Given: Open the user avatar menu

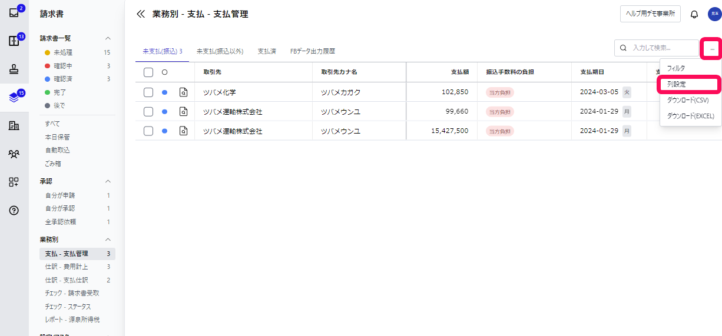Looking at the screenshot, I should point(714,14).
